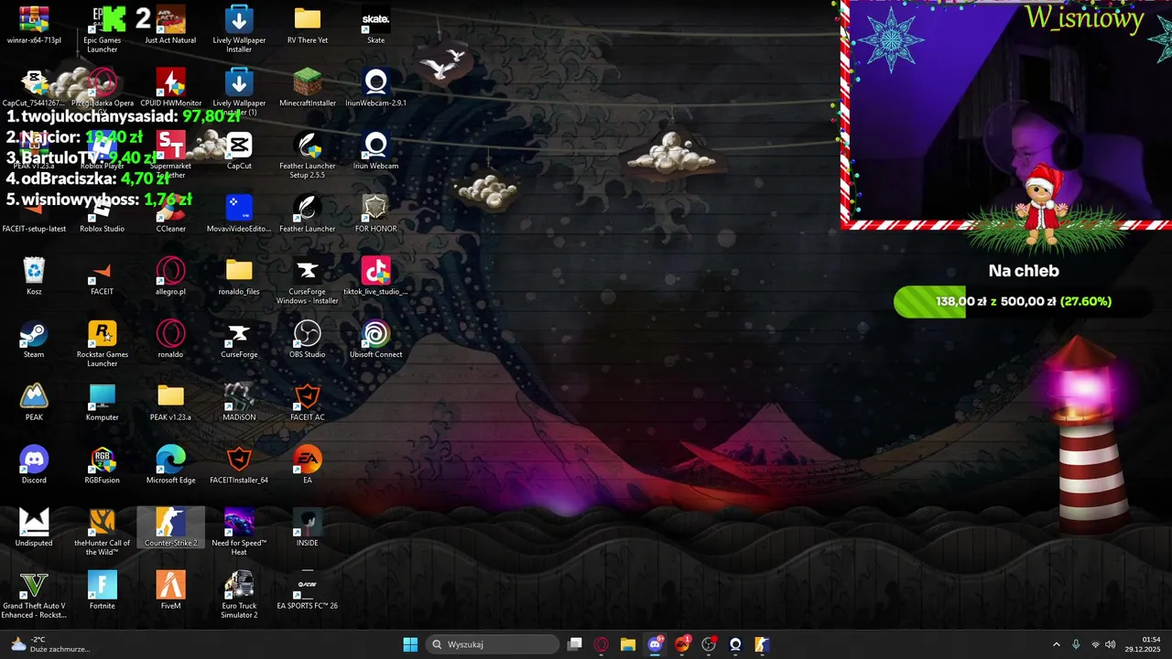Open Opera browser from the taskbar

tap(602, 644)
